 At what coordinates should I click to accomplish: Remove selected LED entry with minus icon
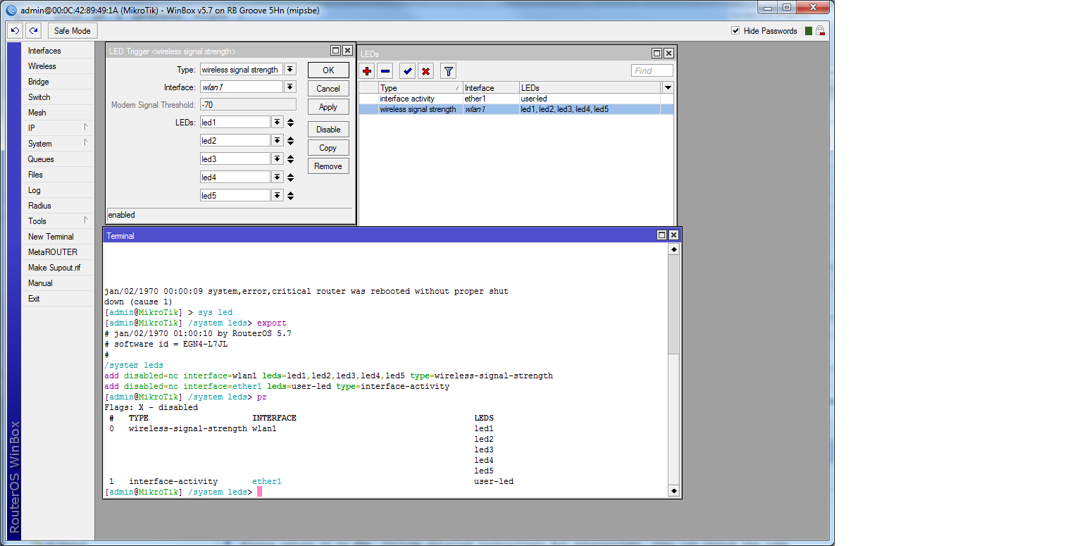[385, 71]
